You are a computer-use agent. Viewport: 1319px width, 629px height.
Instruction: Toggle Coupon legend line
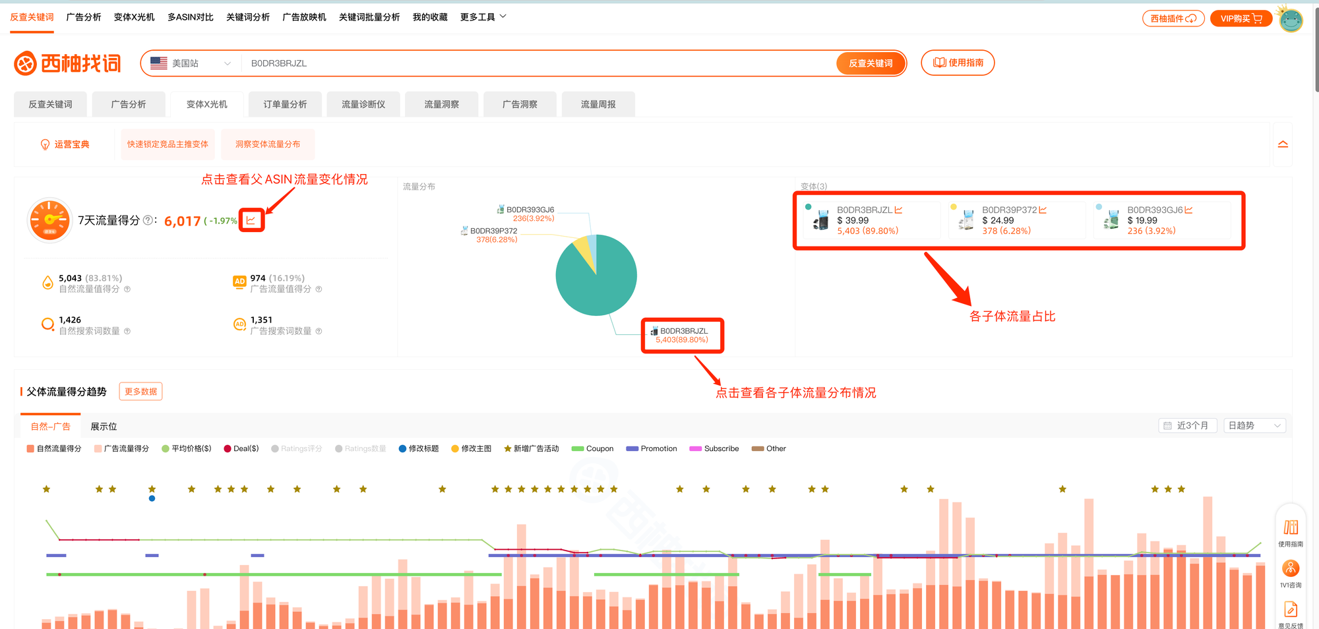[x=592, y=449]
